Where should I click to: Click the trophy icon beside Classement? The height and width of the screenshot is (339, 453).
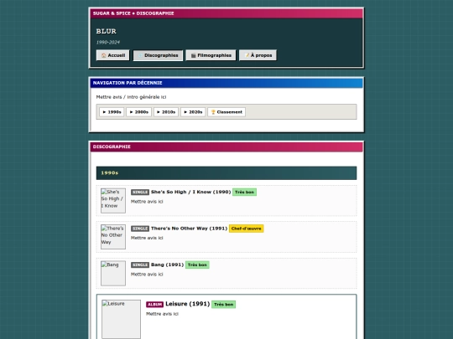point(213,112)
